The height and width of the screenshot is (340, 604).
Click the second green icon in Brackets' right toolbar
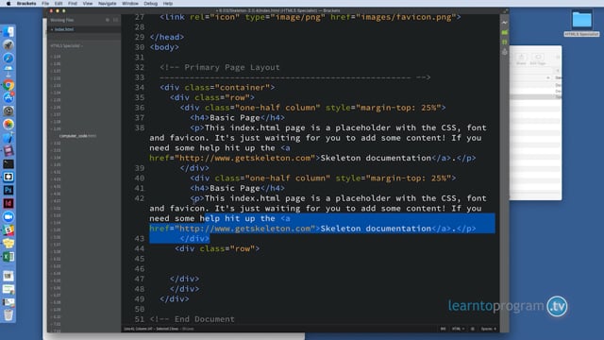click(x=505, y=42)
